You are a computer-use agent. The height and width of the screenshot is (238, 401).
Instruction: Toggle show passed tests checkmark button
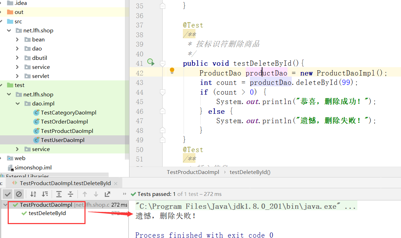click(x=8, y=195)
